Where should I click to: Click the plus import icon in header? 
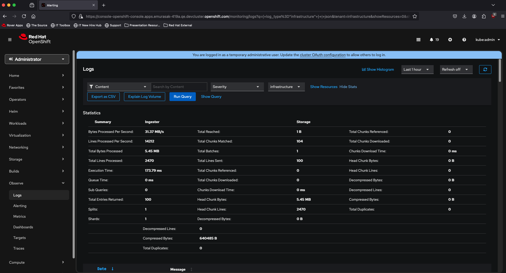pyautogui.click(x=450, y=40)
